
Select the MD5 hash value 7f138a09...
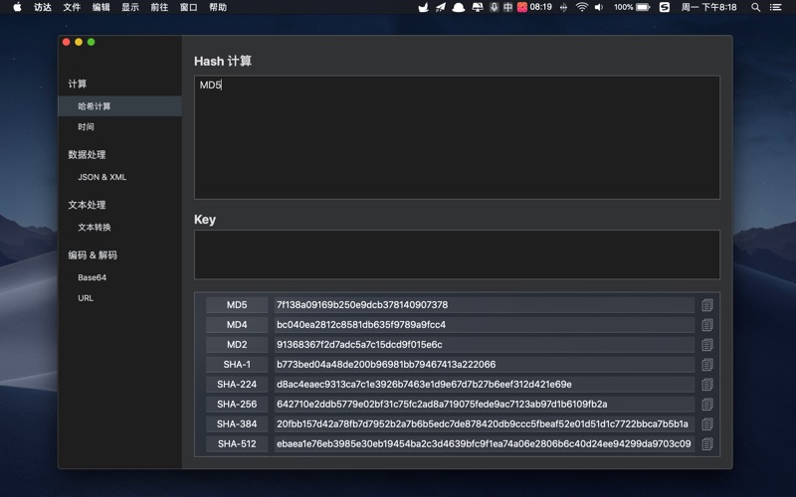tap(485, 305)
